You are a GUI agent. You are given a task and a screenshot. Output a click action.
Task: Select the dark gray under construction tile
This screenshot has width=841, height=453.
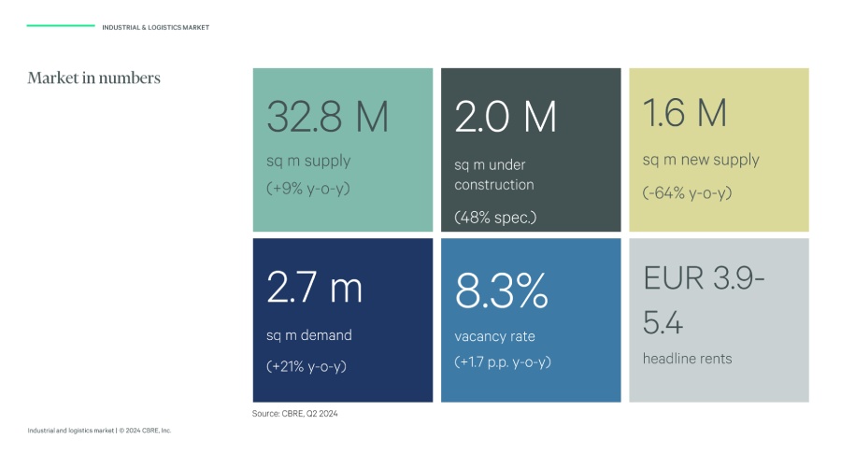click(x=531, y=149)
